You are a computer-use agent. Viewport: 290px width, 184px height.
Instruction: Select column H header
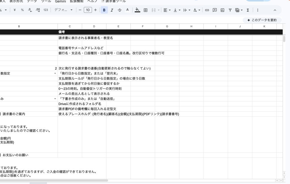point(191,26)
